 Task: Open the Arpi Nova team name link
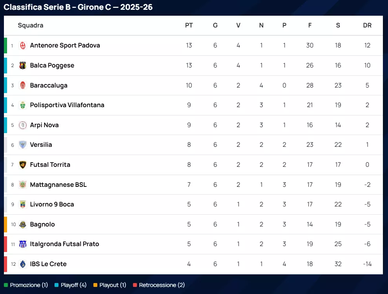point(44,125)
